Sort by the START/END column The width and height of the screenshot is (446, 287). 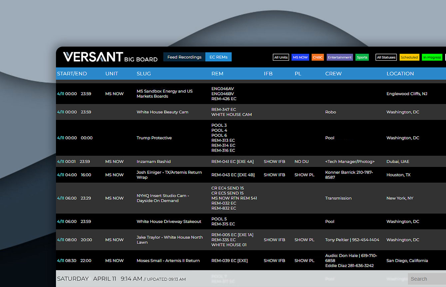(x=72, y=74)
